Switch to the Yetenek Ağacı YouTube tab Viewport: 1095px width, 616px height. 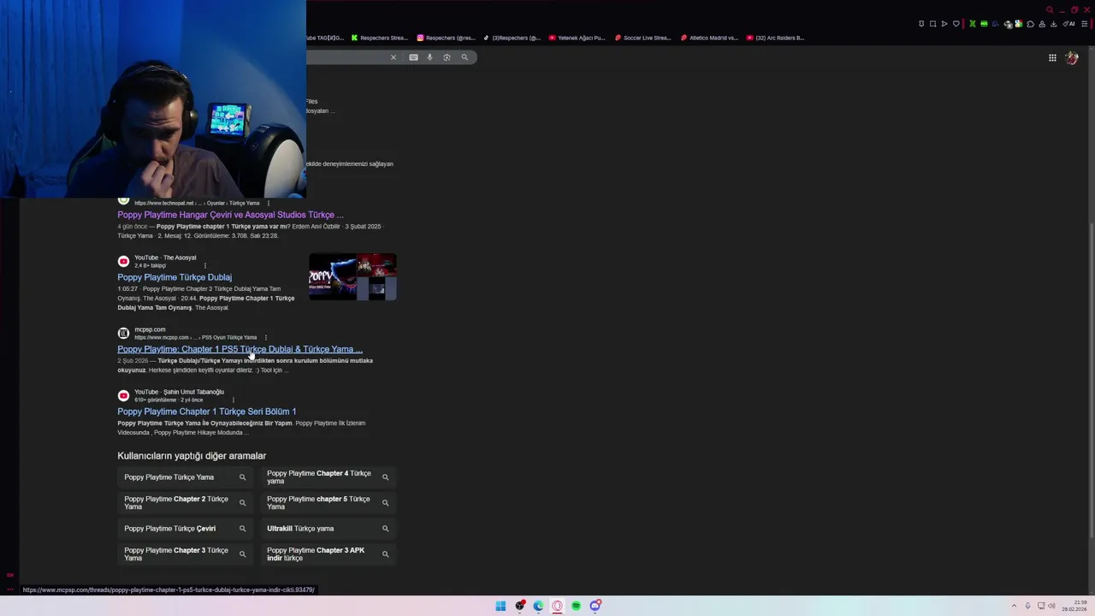point(577,38)
